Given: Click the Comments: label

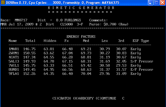Looking at the screenshot, I should point(98,20).
